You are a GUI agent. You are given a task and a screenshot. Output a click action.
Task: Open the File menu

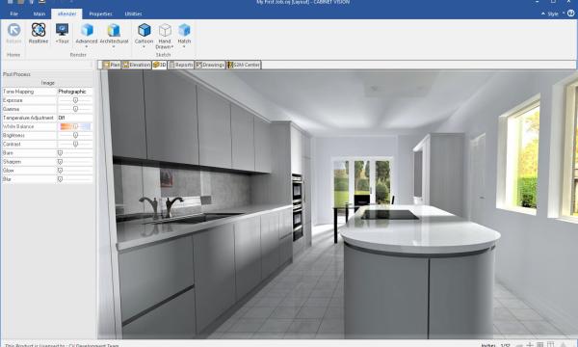[14, 13]
